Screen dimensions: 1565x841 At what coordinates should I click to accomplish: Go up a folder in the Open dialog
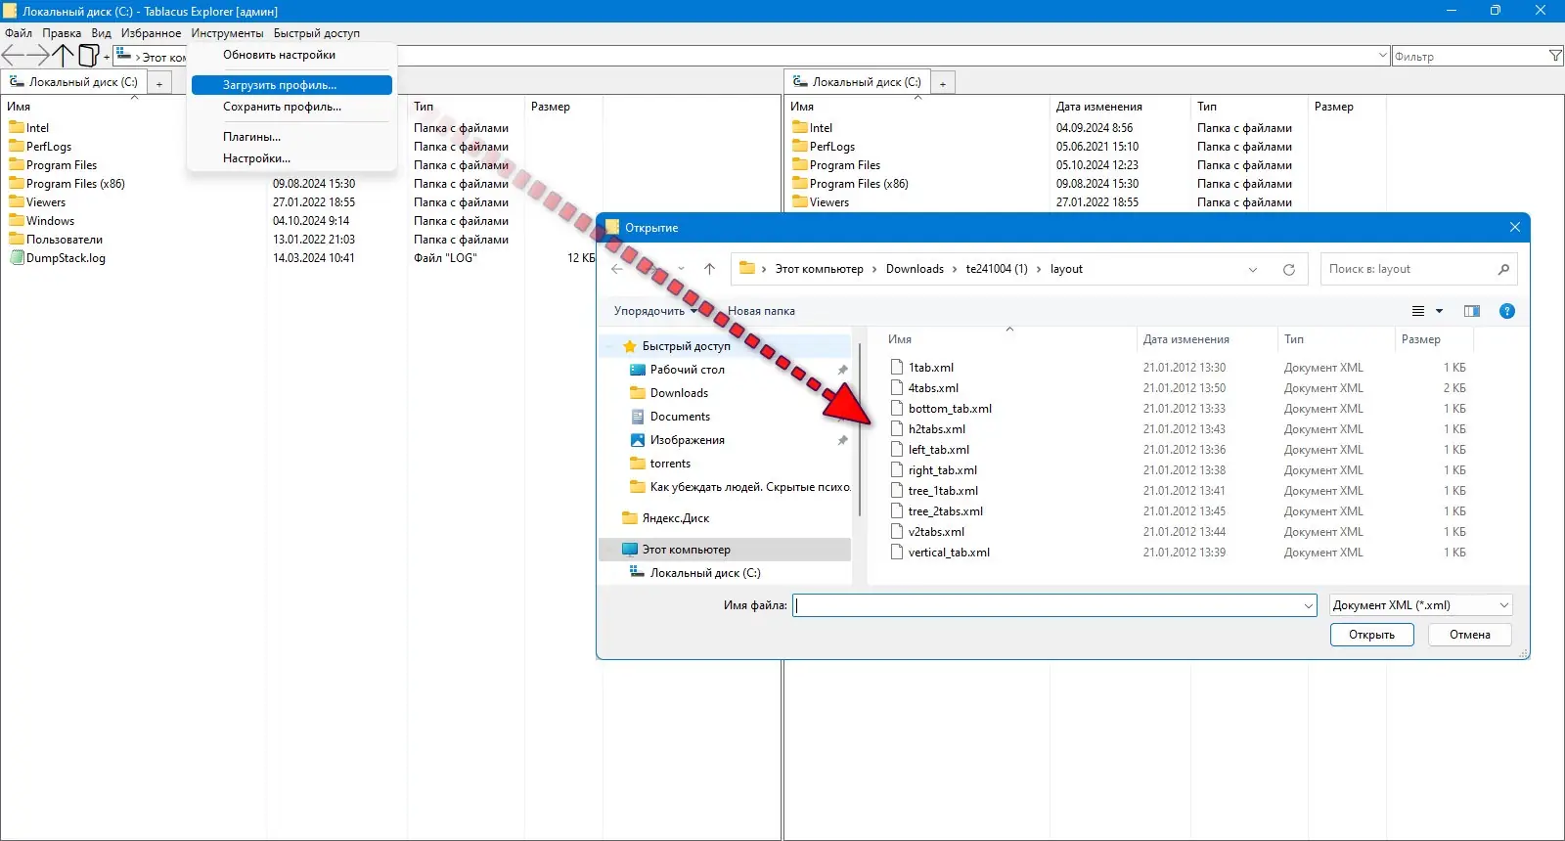pyautogui.click(x=709, y=269)
